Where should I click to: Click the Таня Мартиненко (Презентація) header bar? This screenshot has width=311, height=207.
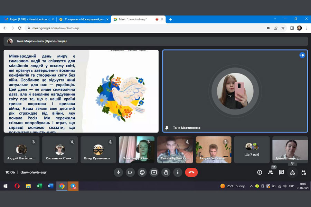click(x=156, y=41)
